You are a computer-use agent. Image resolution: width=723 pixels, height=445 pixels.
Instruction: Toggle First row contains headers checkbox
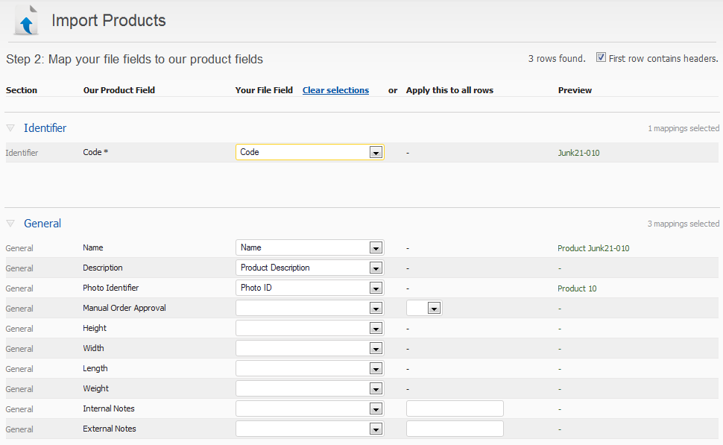pos(601,57)
